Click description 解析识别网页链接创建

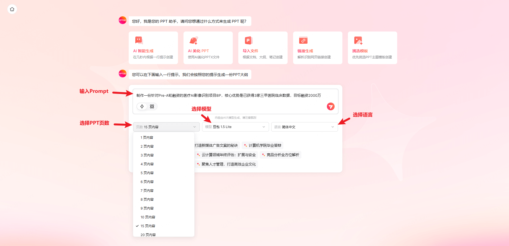click(x=314, y=57)
